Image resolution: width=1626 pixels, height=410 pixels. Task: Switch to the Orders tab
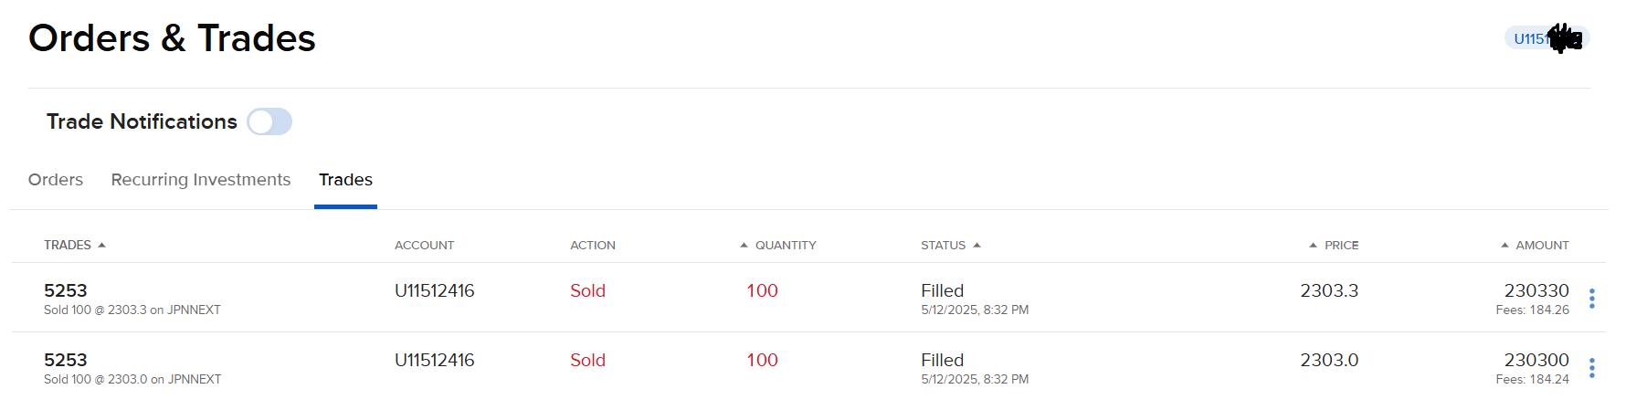point(56,180)
